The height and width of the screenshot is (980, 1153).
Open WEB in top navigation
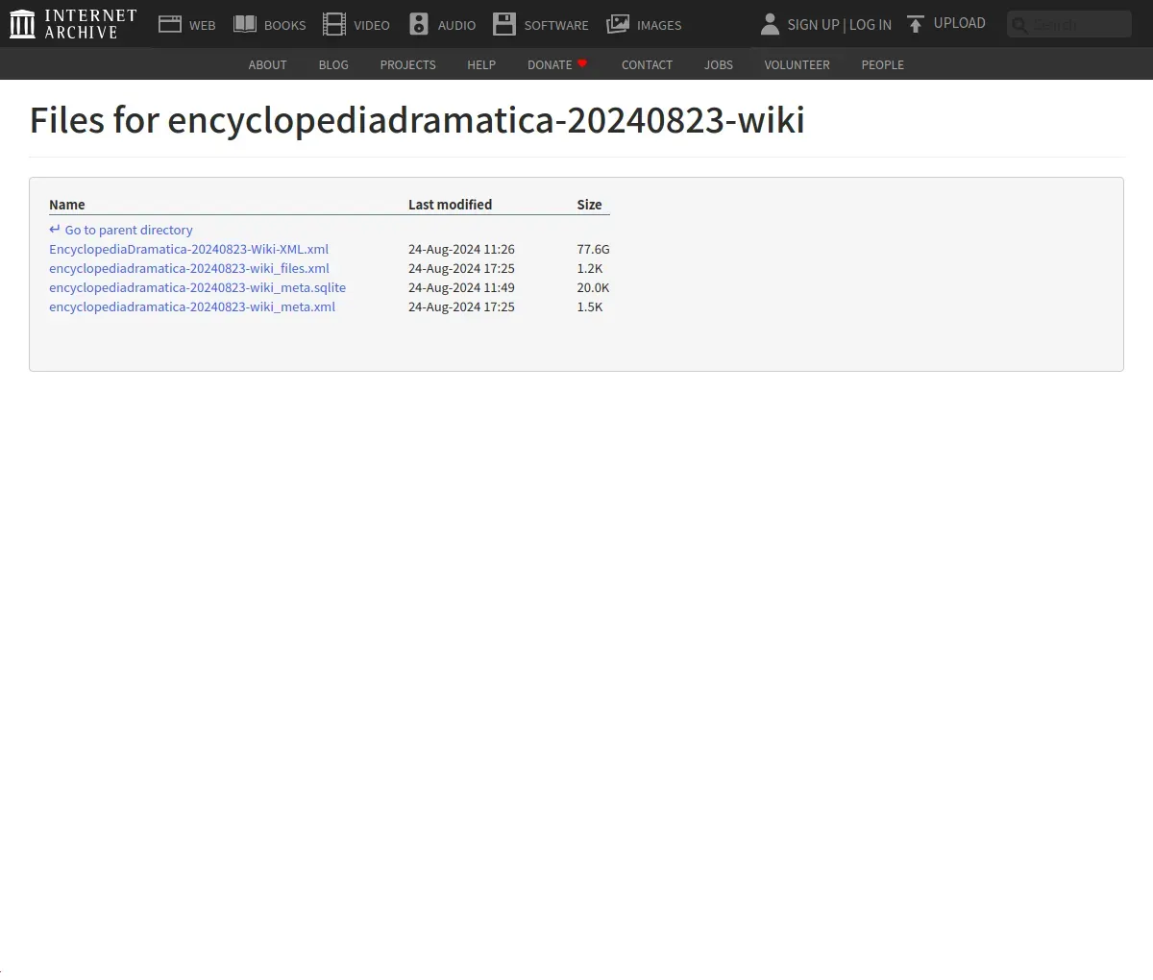coord(203,26)
